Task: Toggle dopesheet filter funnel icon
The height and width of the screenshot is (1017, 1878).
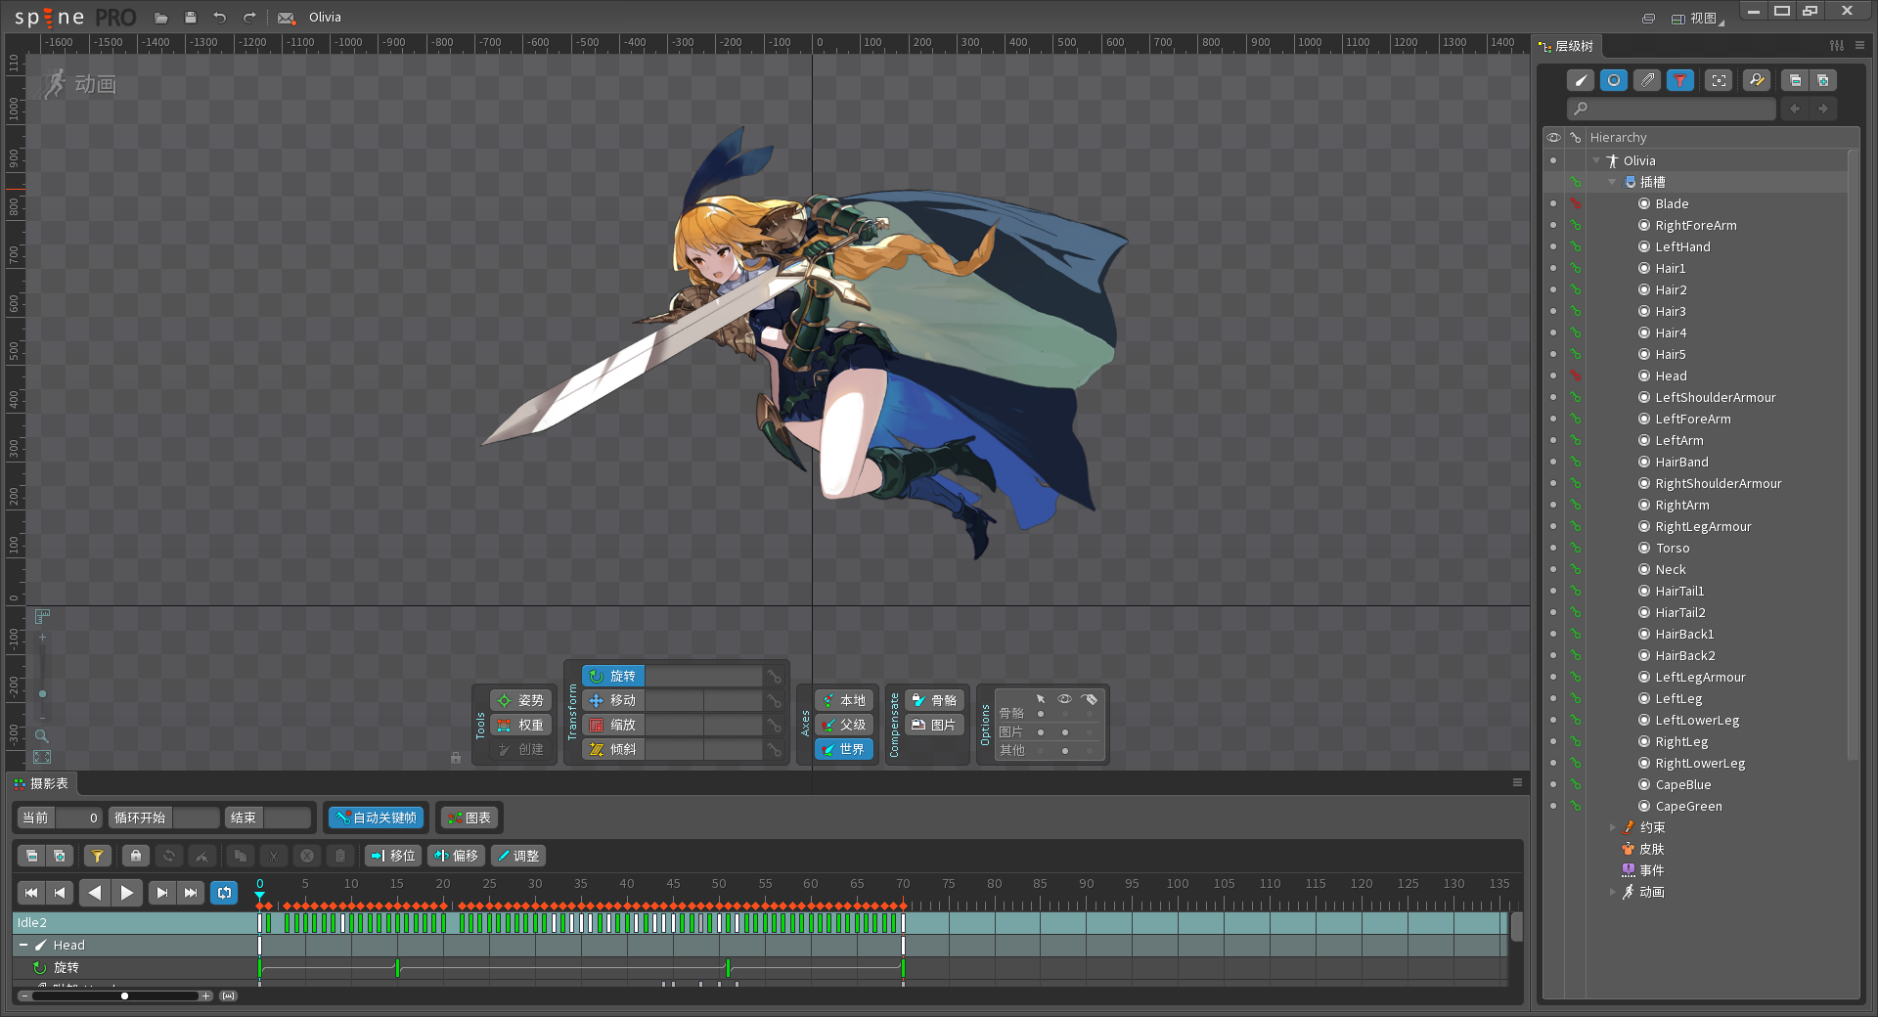Action: coord(97,856)
